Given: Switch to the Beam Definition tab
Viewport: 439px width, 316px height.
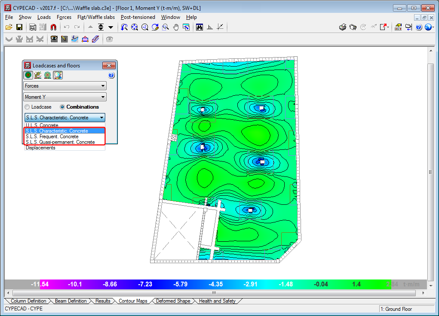Looking at the screenshot, I should pyautogui.click(x=71, y=301).
